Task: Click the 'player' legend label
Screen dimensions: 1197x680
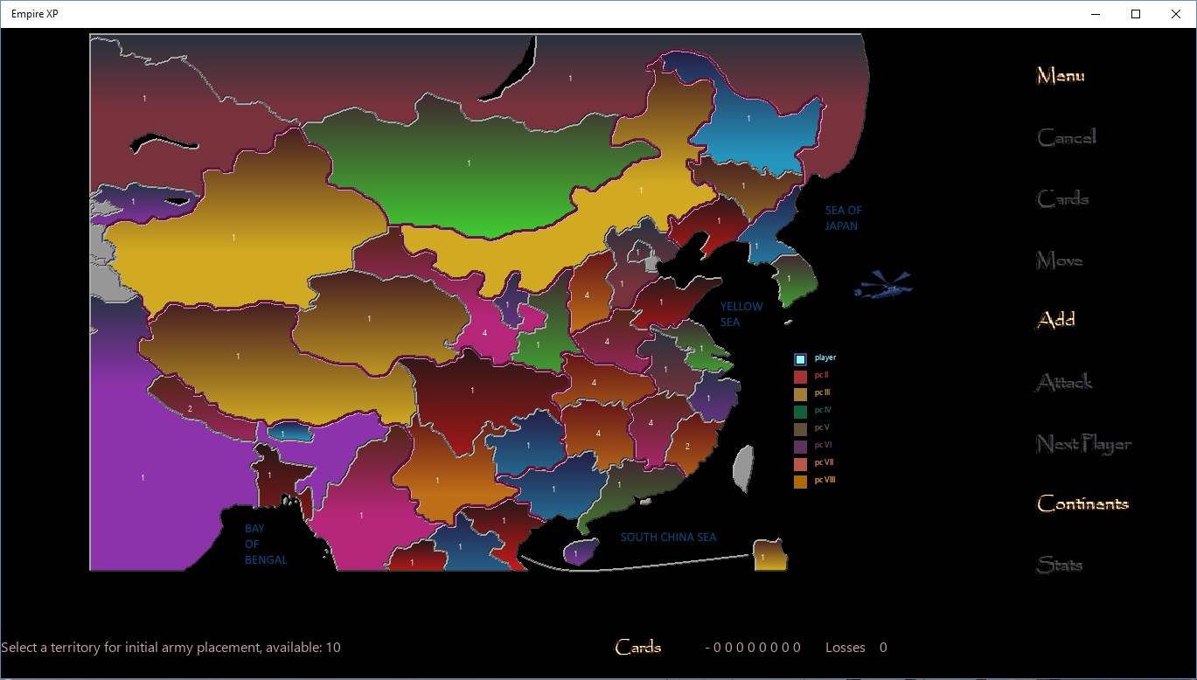Action: click(x=825, y=357)
